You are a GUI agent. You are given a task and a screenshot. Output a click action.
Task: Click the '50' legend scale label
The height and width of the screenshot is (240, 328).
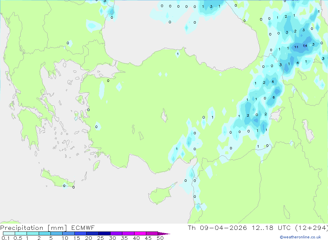tap(160, 238)
